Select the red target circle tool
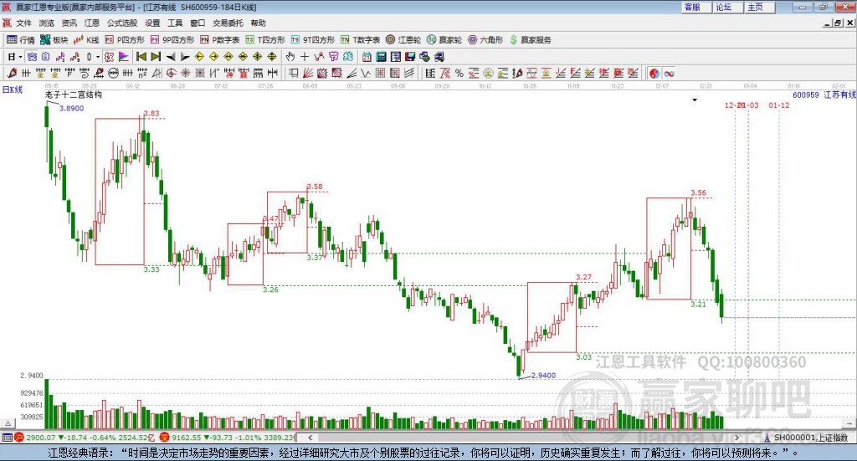 171,73
